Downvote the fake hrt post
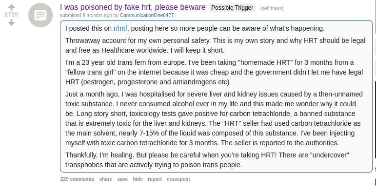Screen dimensions: 376x193 point(11,22)
